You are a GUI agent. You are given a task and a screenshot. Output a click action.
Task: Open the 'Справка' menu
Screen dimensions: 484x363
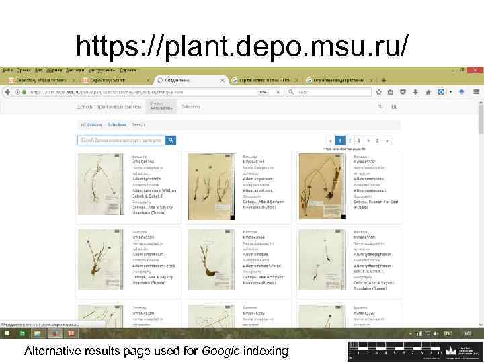[128, 70]
